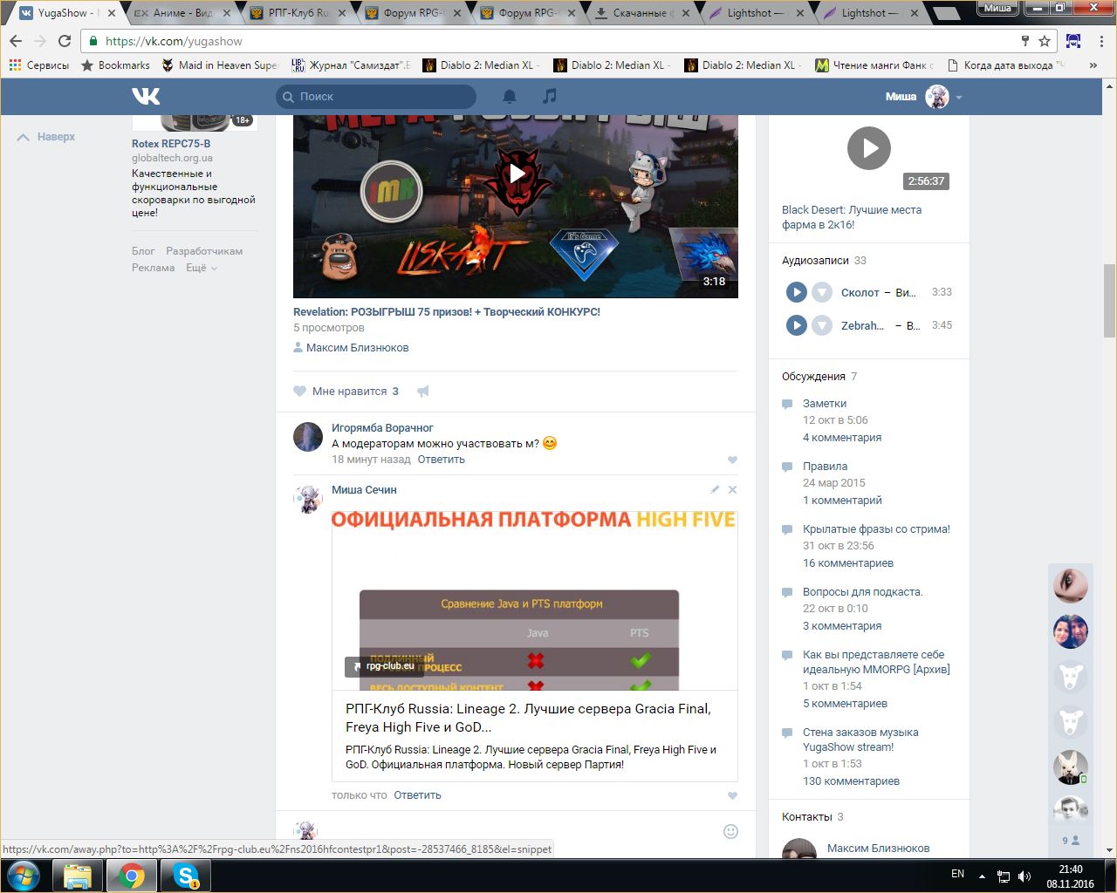Open the Контакты section header
Viewport: 1117px width, 893px height.
pos(806,817)
